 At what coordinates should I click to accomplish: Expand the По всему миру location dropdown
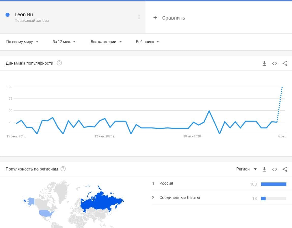click(x=22, y=42)
